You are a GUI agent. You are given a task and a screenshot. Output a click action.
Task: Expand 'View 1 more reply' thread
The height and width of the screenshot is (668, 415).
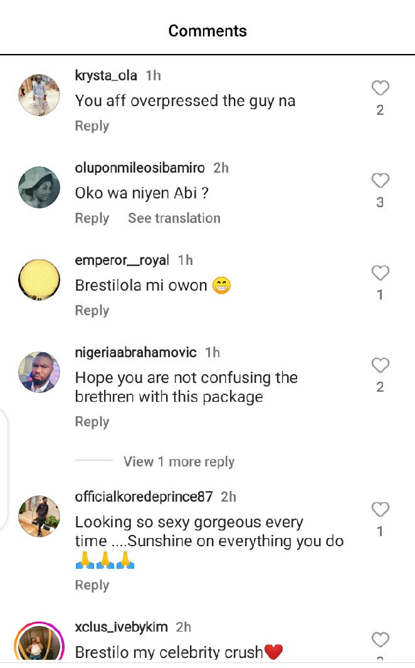click(179, 462)
